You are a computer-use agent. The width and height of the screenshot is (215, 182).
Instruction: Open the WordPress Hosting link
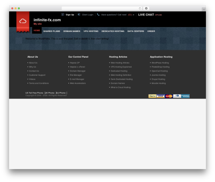160,63
